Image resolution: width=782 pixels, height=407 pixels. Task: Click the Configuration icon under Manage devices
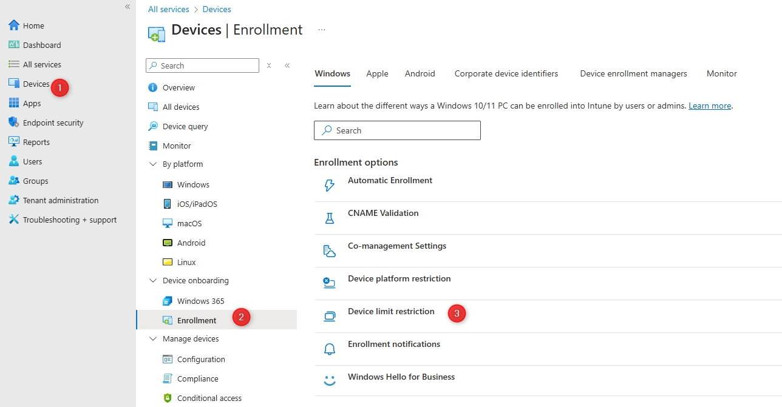168,359
